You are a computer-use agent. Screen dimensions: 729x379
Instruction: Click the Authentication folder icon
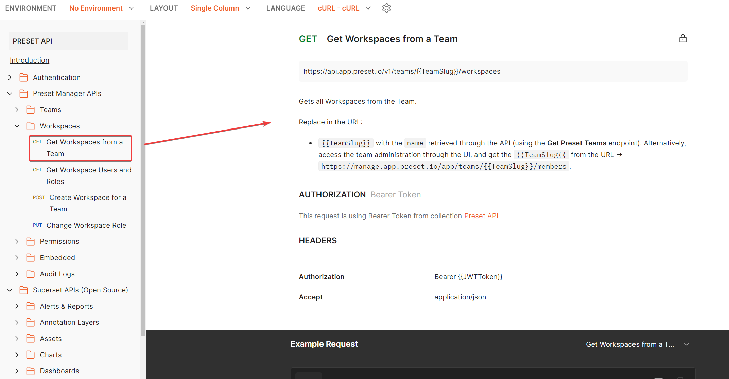23,77
